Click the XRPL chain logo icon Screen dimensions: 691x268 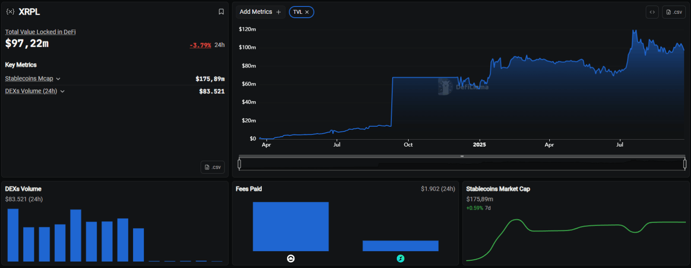click(x=10, y=12)
